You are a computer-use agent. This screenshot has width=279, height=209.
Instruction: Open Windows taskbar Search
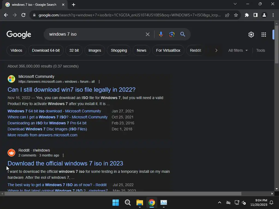pyautogui.click(x=128, y=202)
